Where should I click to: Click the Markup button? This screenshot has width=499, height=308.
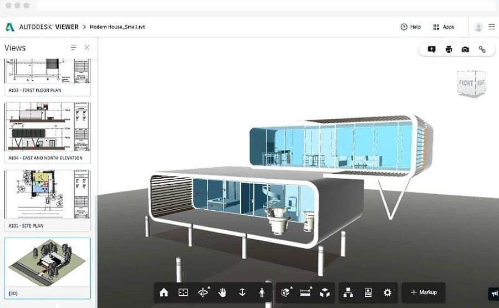pos(424,292)
